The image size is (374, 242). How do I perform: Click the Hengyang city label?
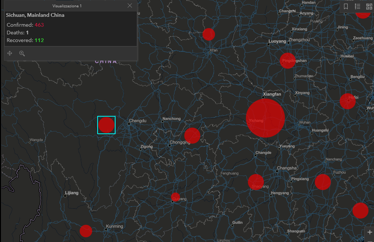click(280, 193)
